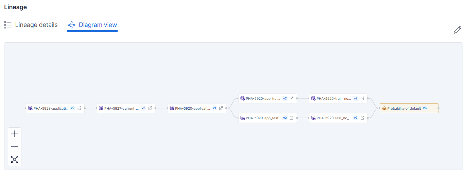This screenshot has height=173, width=466.
Task: Fit diagram to view
Action: coord(15,159)
